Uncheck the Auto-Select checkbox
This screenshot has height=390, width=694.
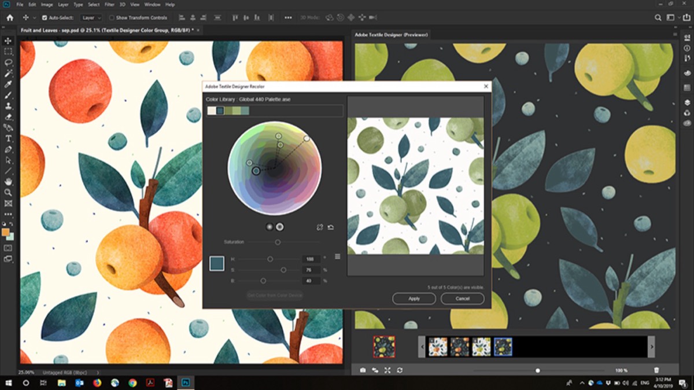pyautogui.click(x=45, y=18)
